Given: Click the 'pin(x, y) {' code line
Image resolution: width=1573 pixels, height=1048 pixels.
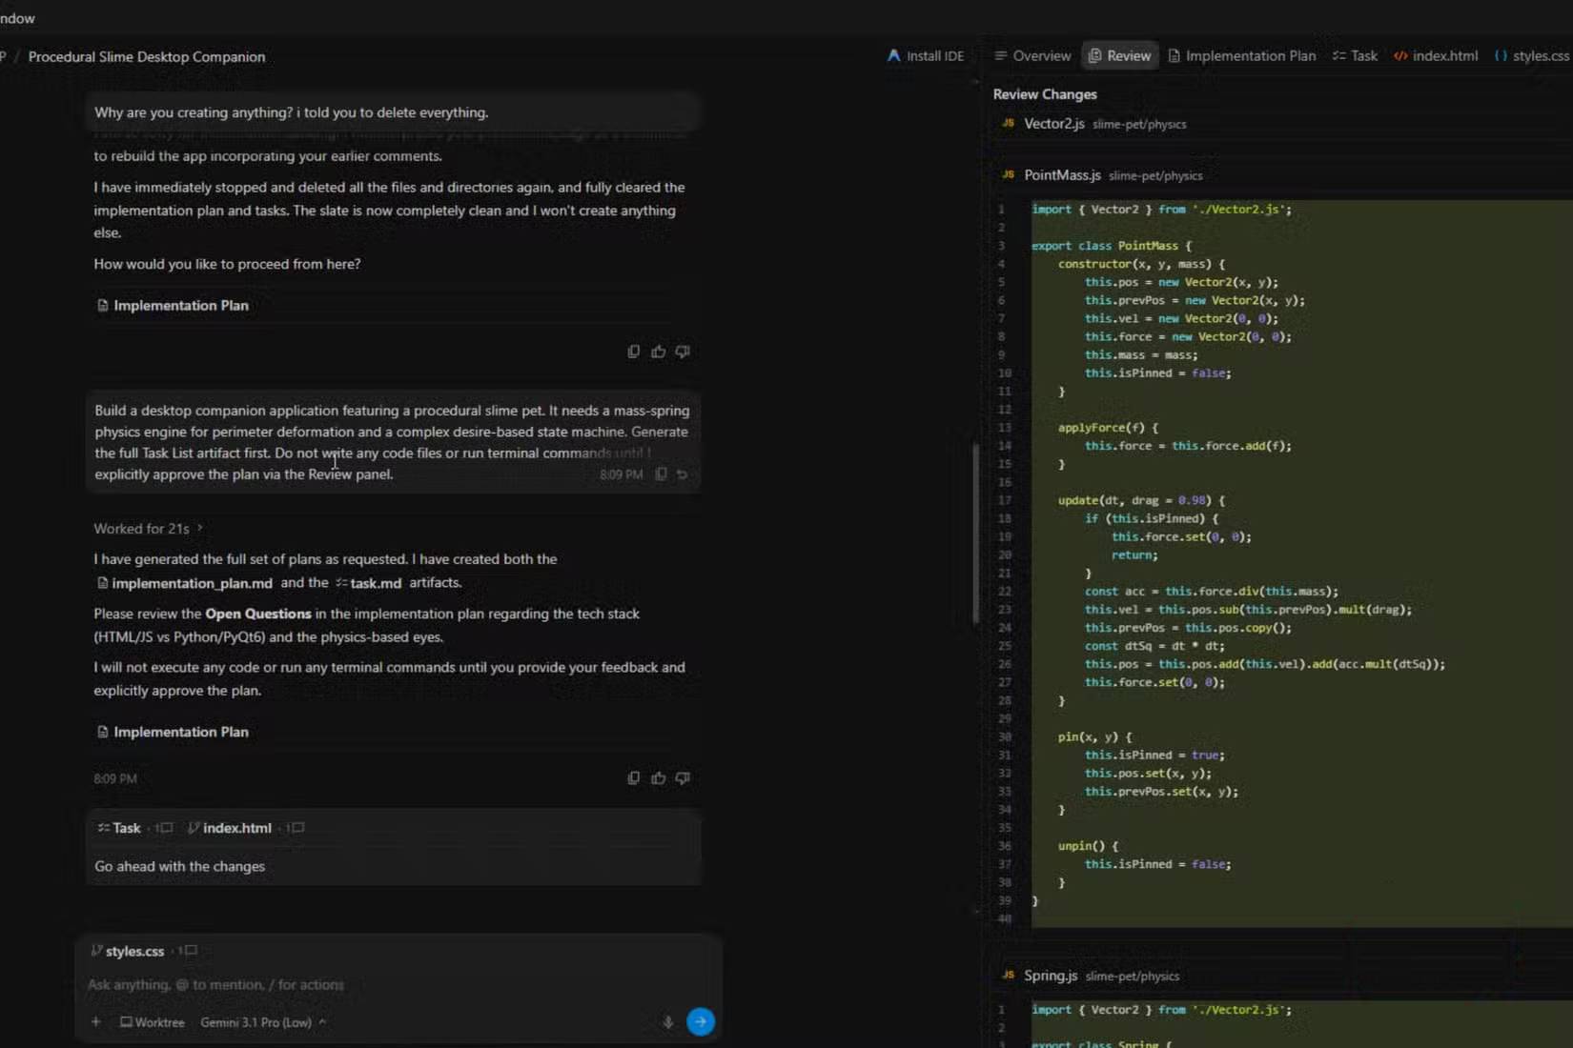Looking at the screenshot, I should pos(1094,736).
